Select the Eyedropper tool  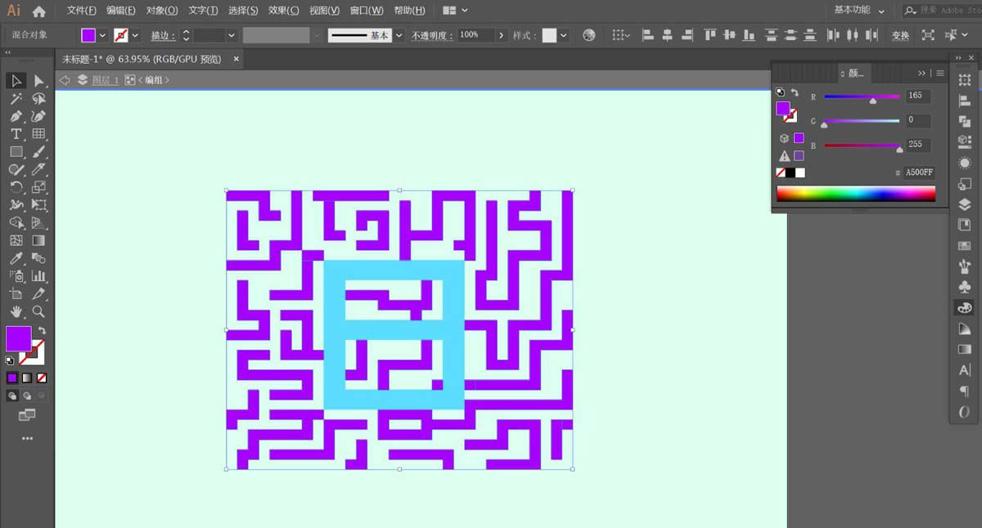[15, 258]
